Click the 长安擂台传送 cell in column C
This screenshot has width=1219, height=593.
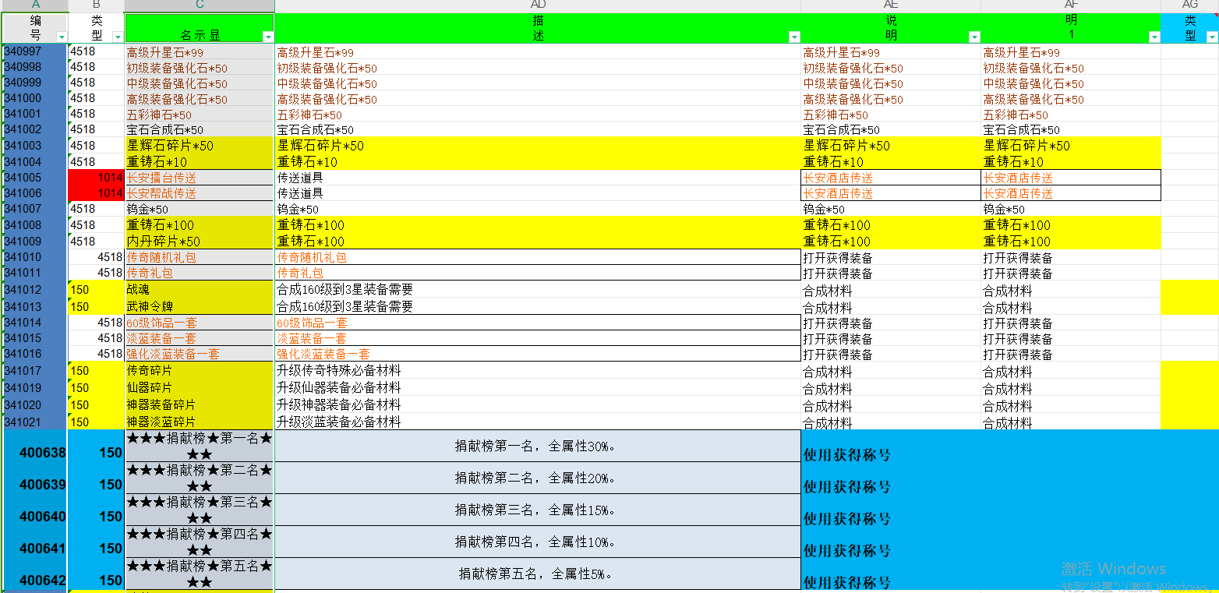[200, 178]
